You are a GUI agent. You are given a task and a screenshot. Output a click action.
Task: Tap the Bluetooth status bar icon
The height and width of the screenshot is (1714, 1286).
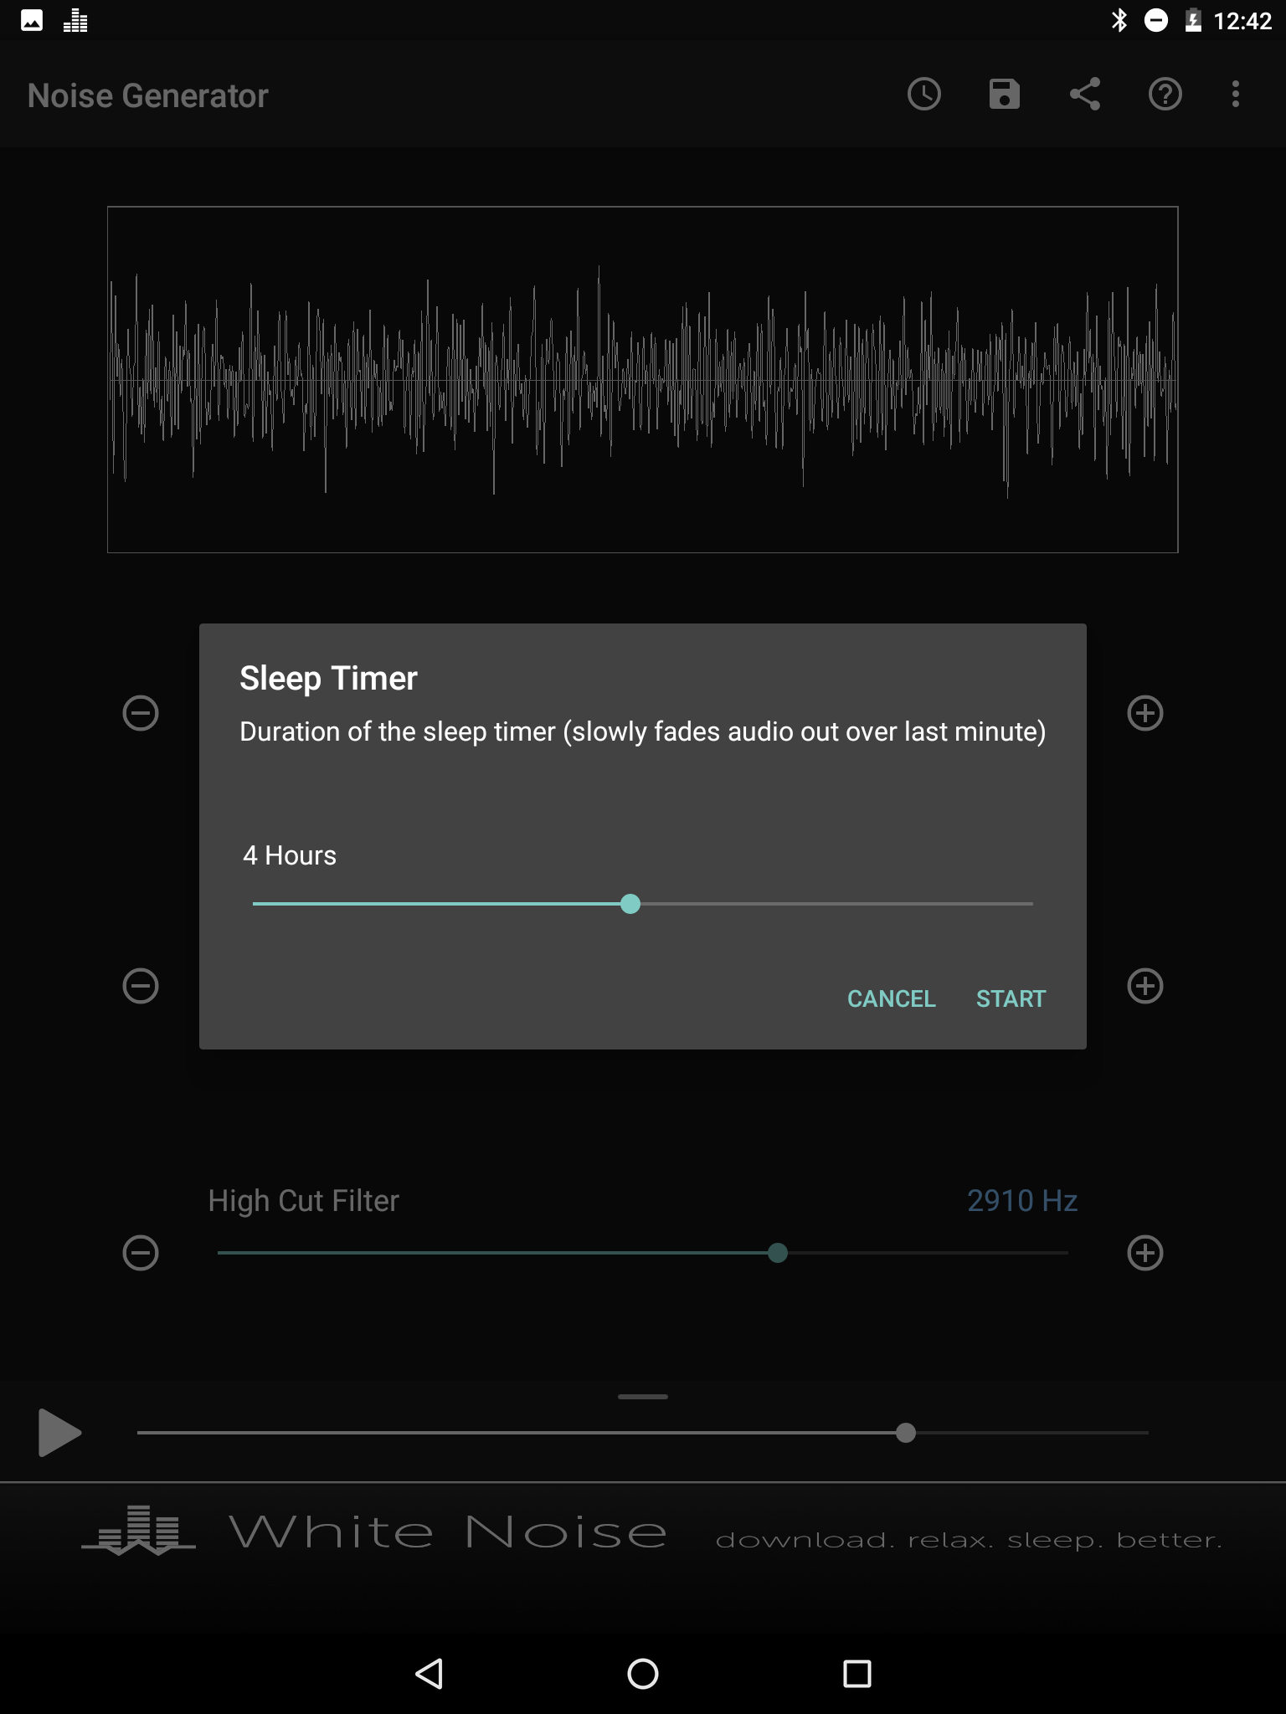point(1119,20)
